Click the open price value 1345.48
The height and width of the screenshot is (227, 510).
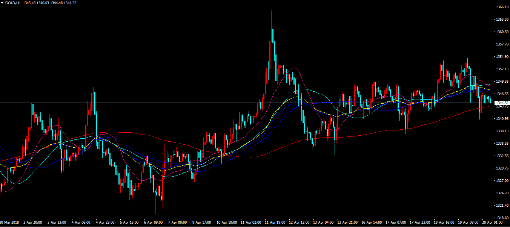(x=29, y=3)
